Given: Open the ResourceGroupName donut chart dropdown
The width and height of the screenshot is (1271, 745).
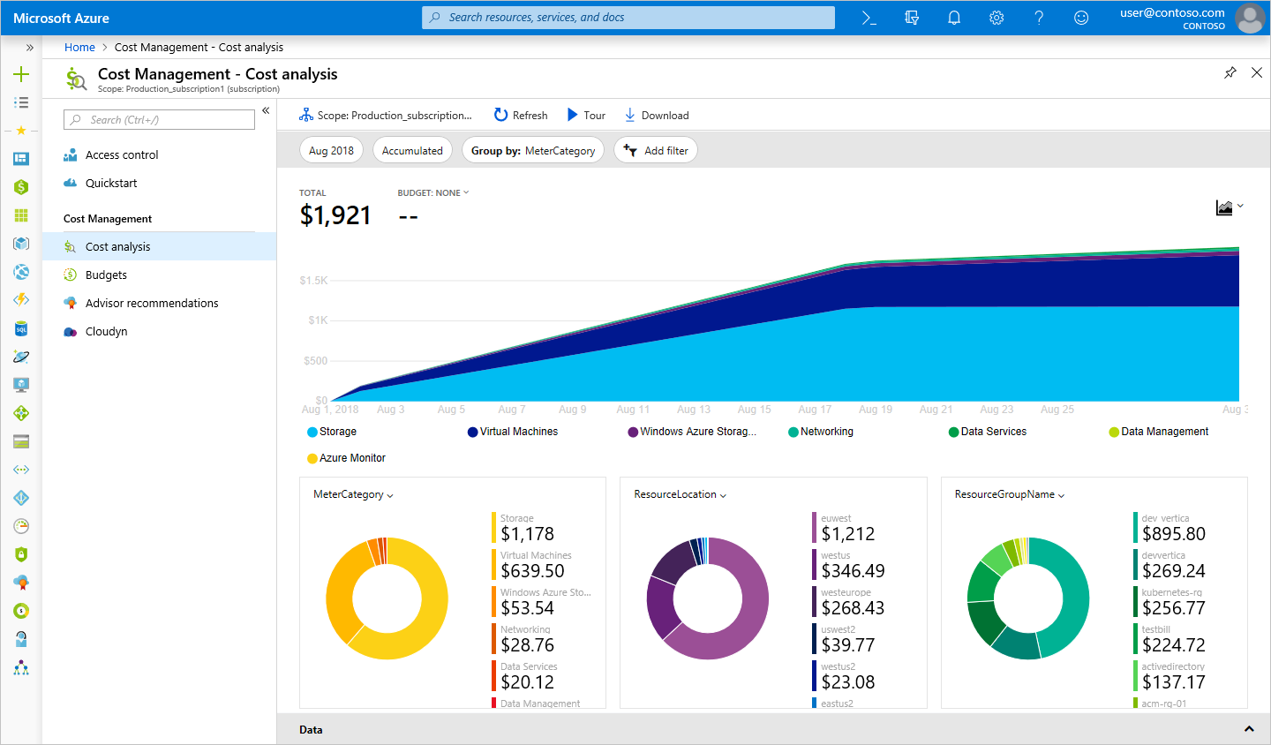Looking at the screenshot, I should 1010,494.
